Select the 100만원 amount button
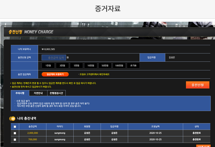The height and width of the screenshot is (147, 215). click(119, 65)
